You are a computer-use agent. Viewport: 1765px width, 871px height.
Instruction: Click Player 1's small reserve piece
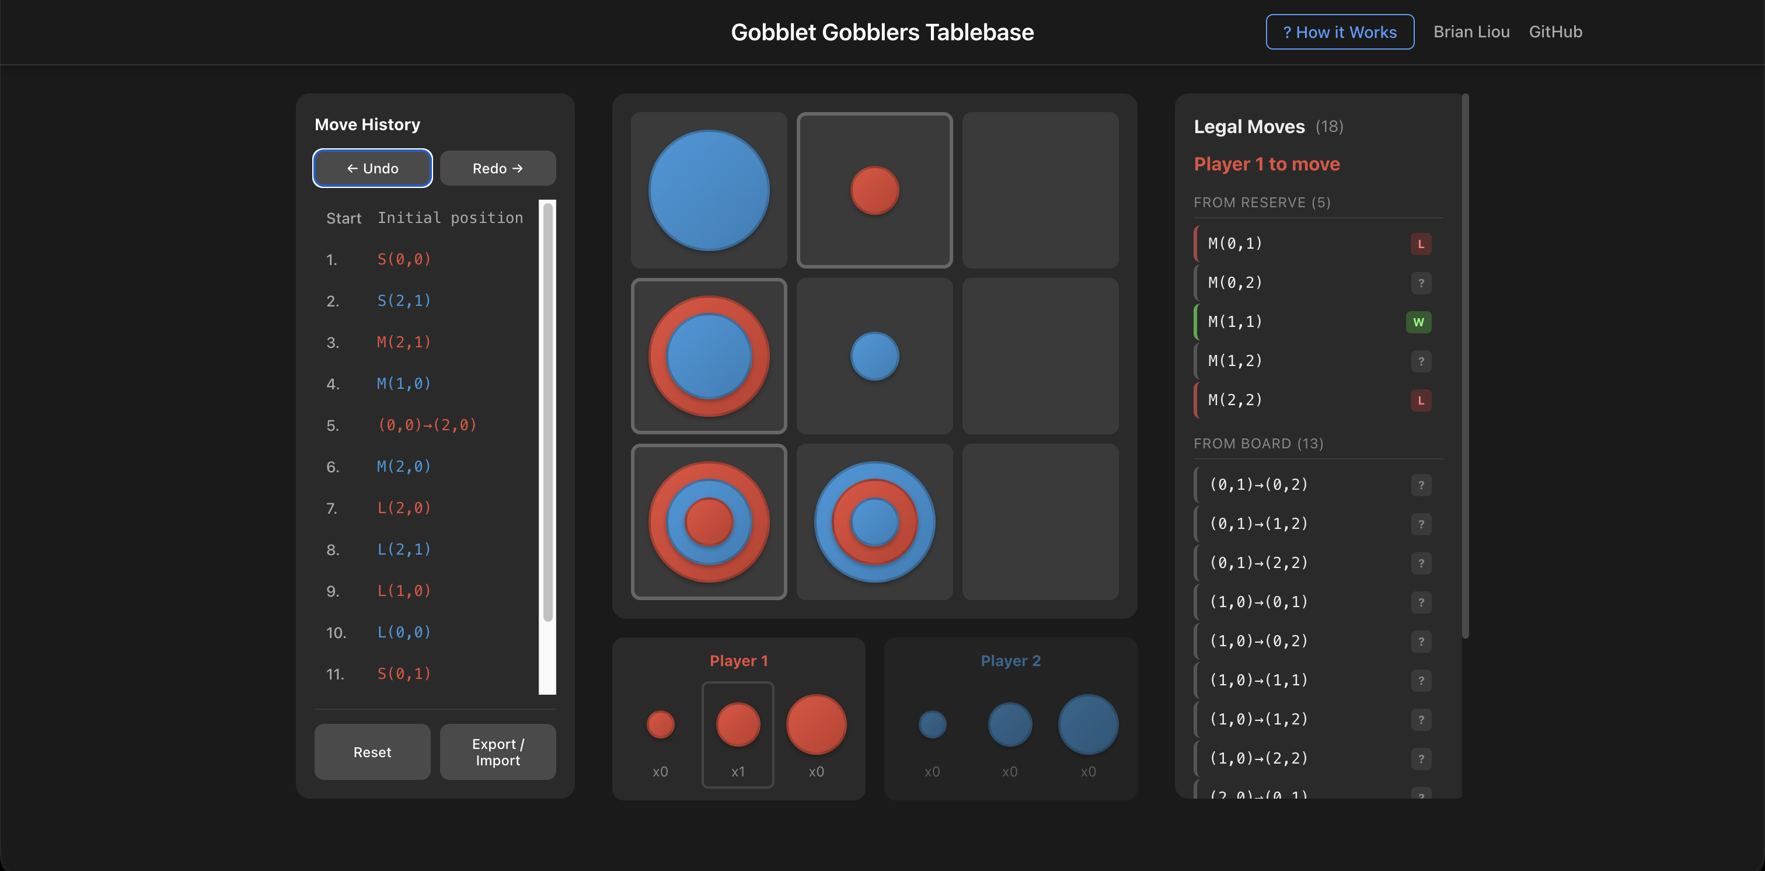click(x=660, y=725)
